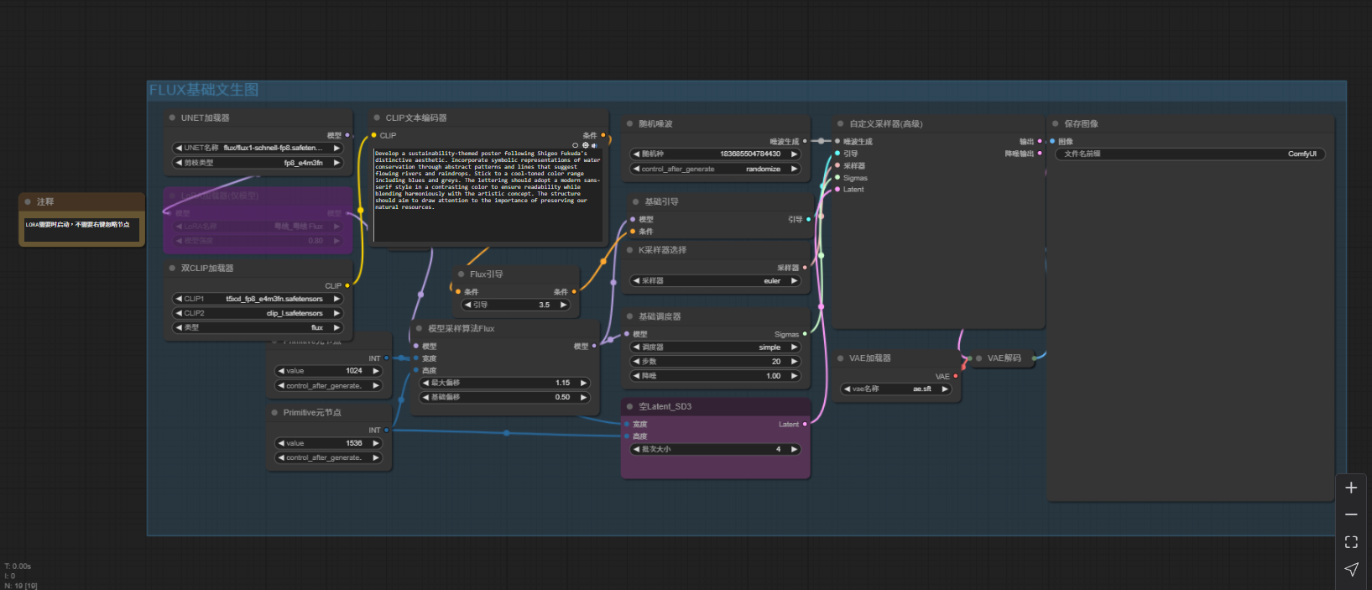
Task: Click the right arrow to increase 步数
Action: coord(794,362)
